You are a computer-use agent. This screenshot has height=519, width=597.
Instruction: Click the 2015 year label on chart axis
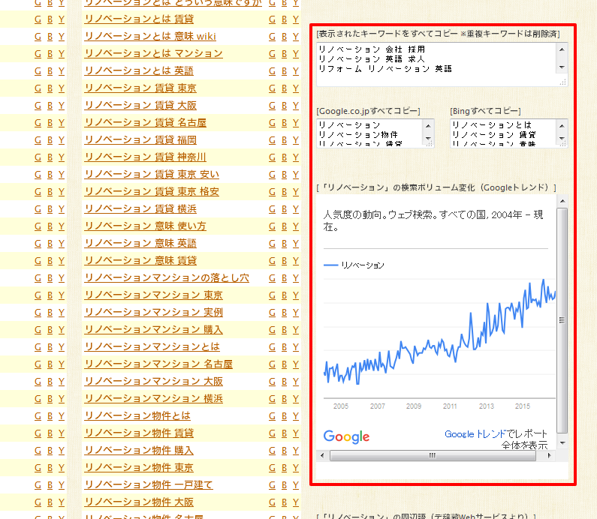[523, 406]
